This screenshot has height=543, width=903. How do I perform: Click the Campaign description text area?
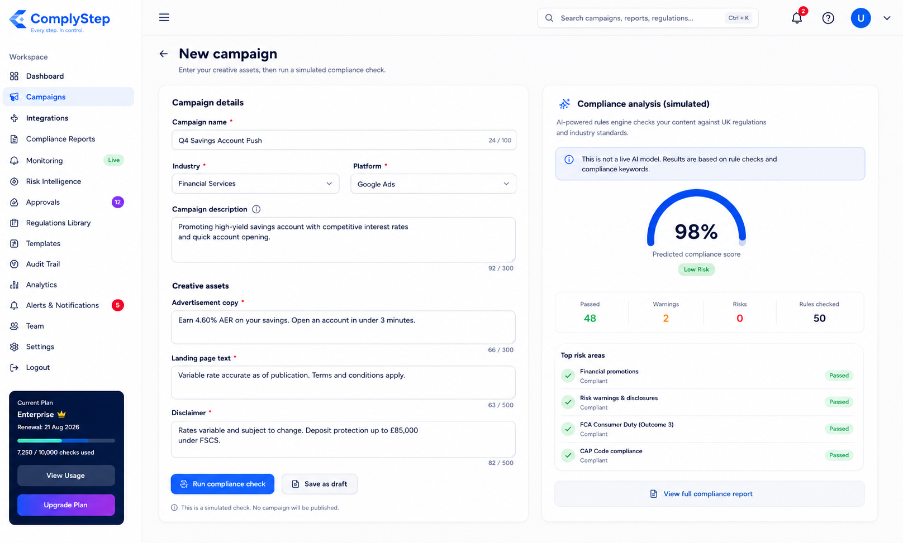click(x=343, y=239)
